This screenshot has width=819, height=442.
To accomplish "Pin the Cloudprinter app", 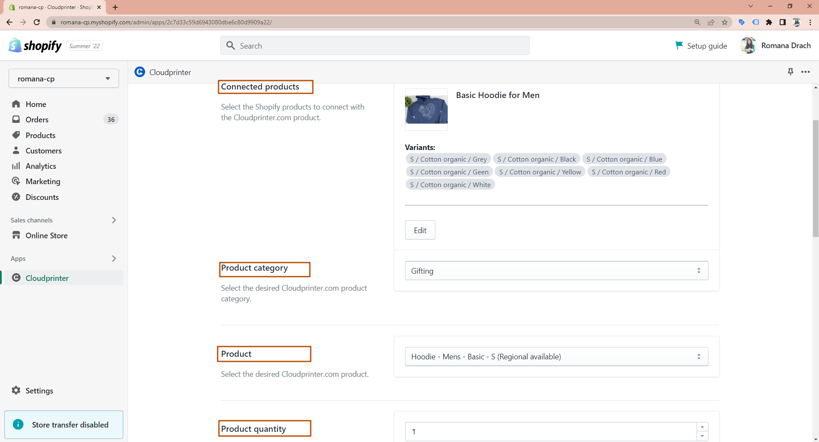I will click(x=790, y=72).
